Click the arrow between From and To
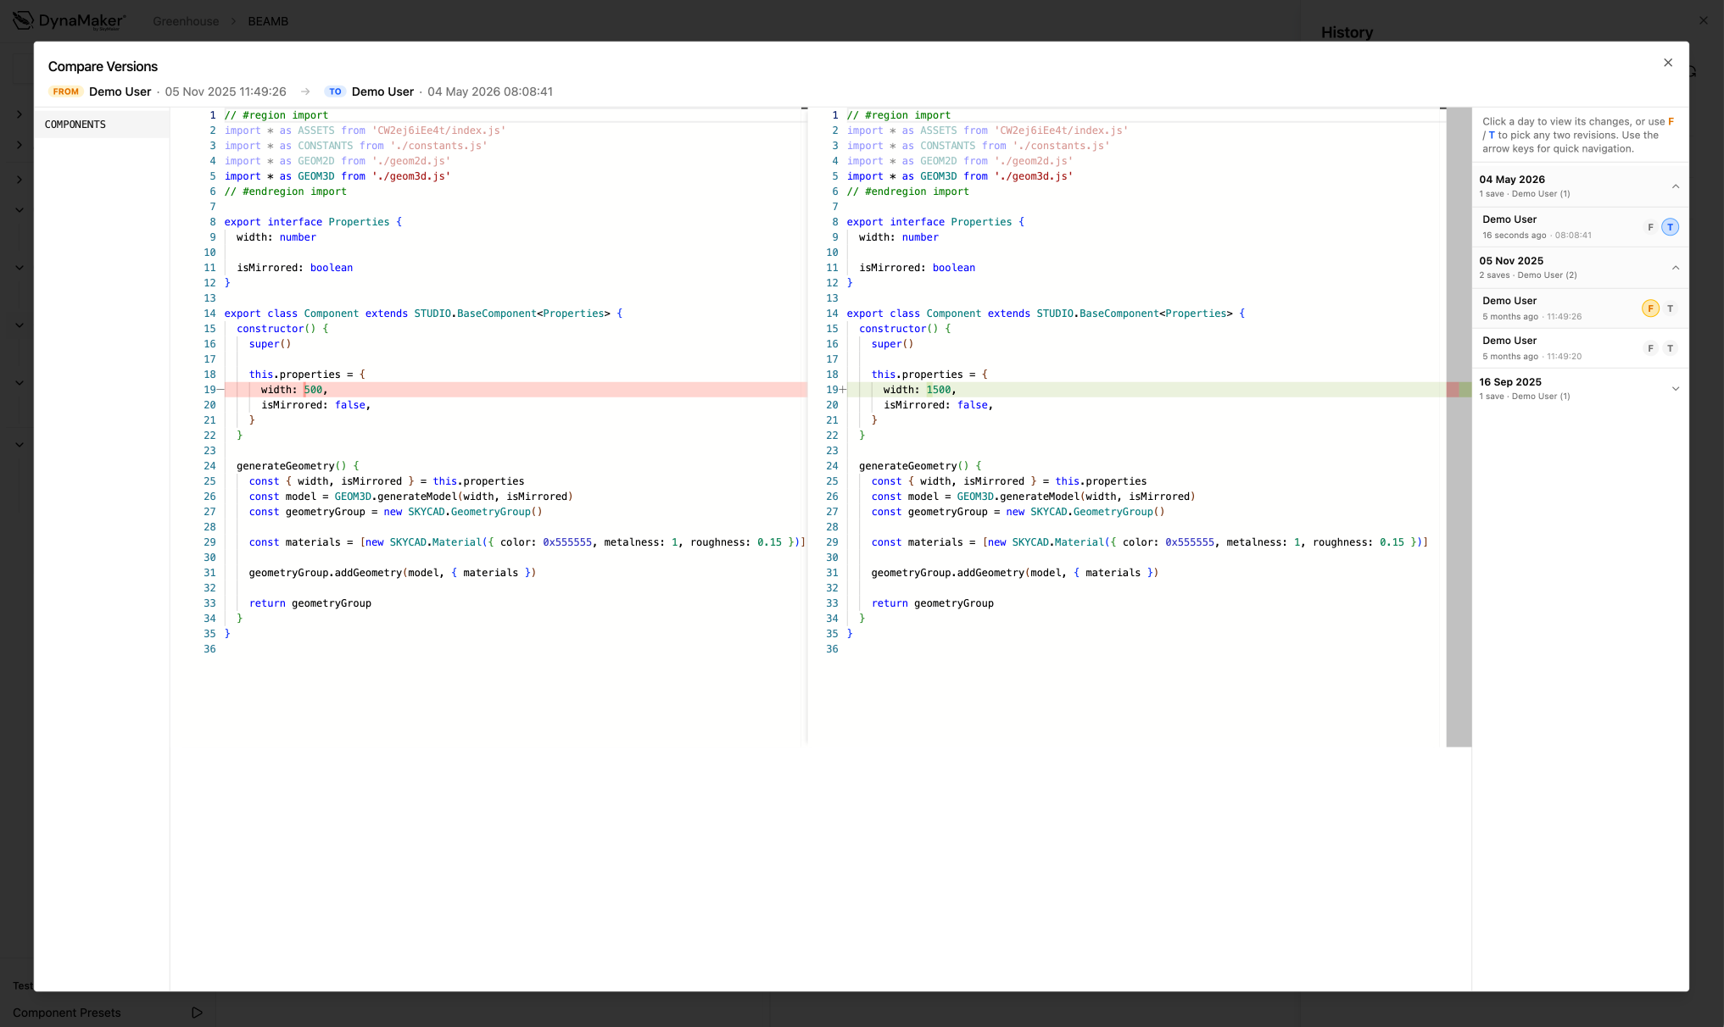 (305, 92)
